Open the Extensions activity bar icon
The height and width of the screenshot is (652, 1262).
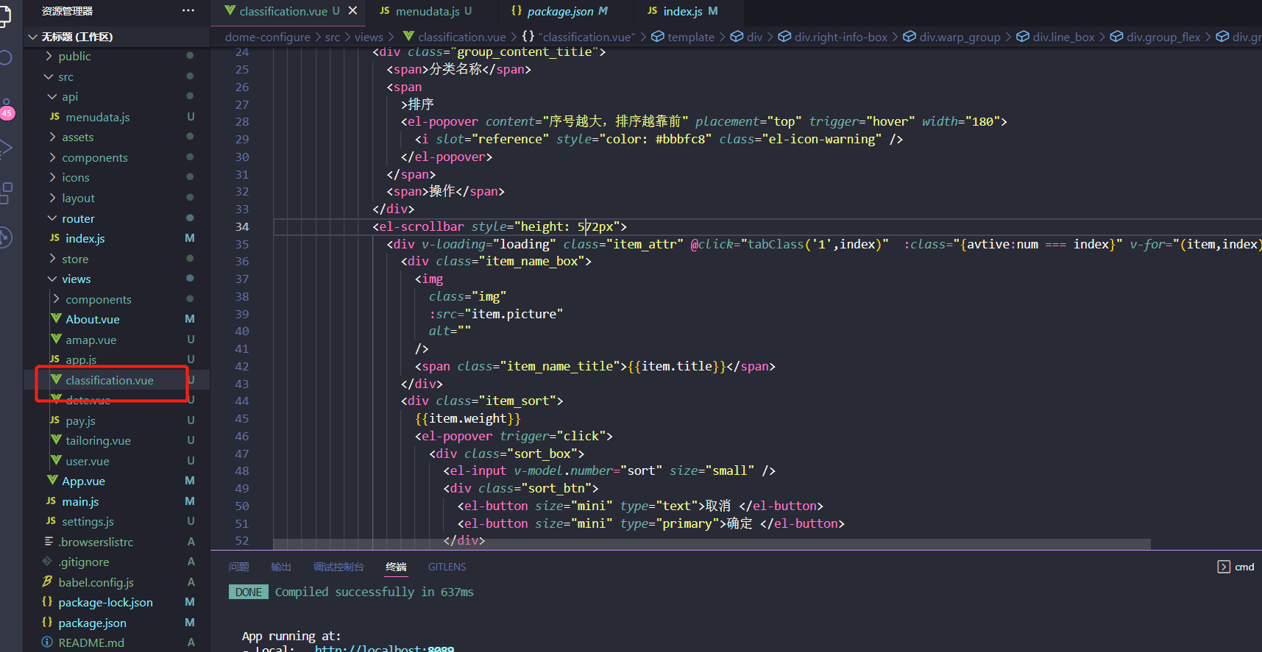pyautogui.click(x=6, y=193)
